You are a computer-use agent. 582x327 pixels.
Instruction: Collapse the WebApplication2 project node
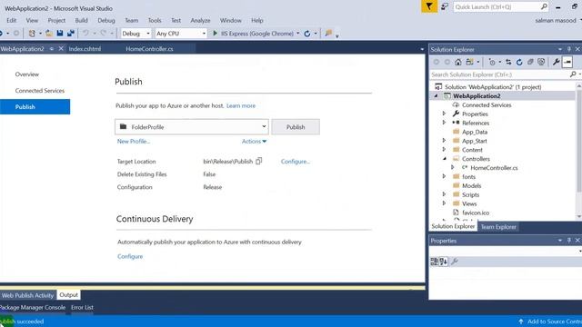tap(436, 95)
